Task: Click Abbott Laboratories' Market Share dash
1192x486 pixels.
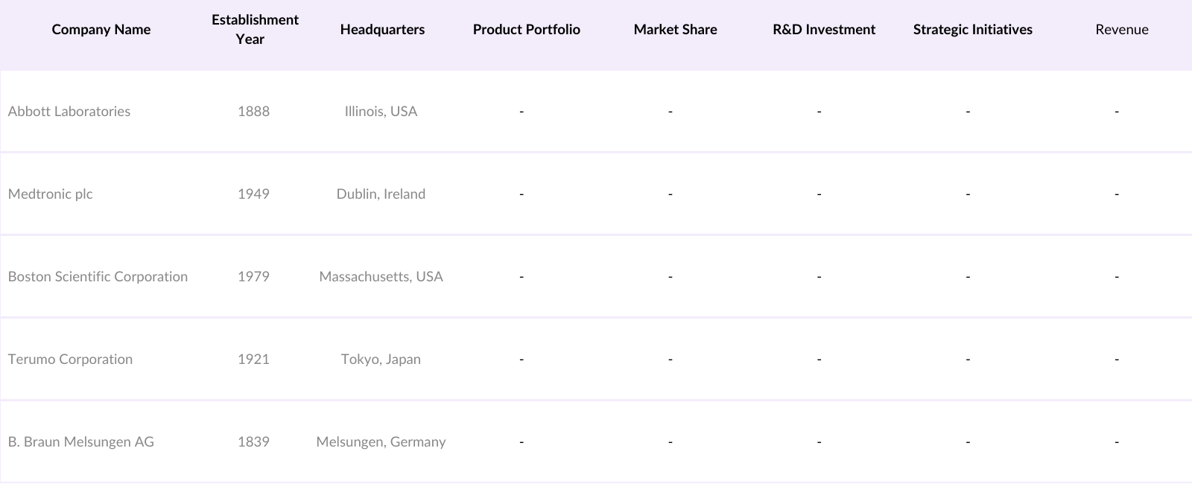Action: click(670, 112)
